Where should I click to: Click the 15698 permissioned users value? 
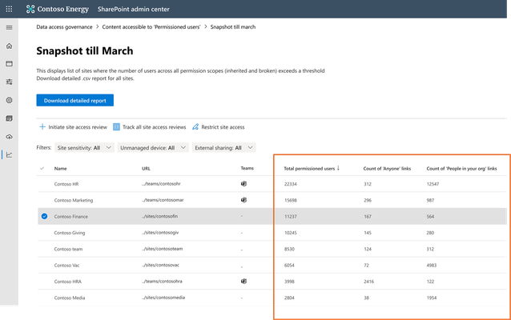(x=291, y=200)
